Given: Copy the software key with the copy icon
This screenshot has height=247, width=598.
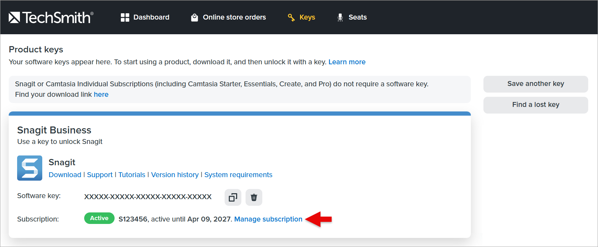Looking at the screenshot, I should pos(233,197).
